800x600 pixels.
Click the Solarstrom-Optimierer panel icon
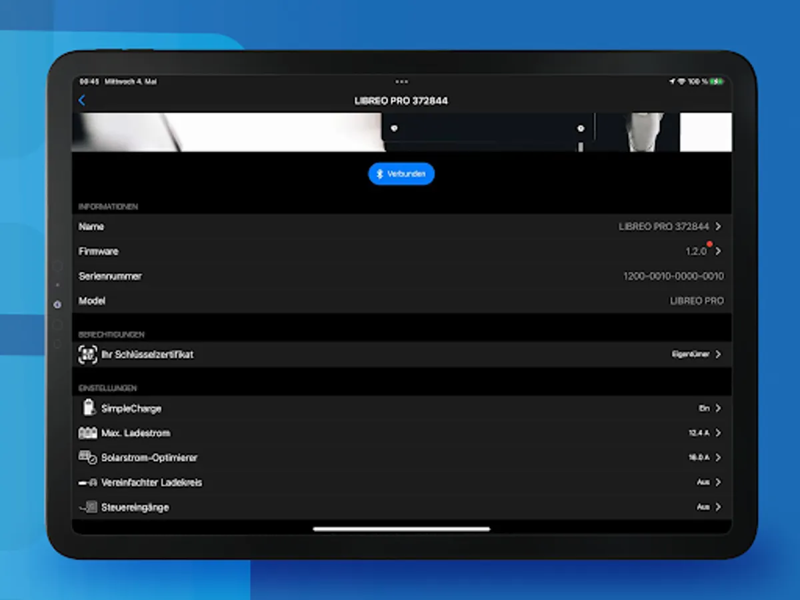(88, 458)
